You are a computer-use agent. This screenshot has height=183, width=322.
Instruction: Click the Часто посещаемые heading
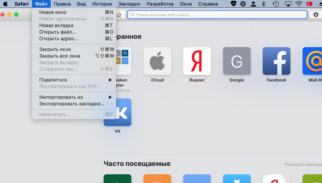pos(137,164)
